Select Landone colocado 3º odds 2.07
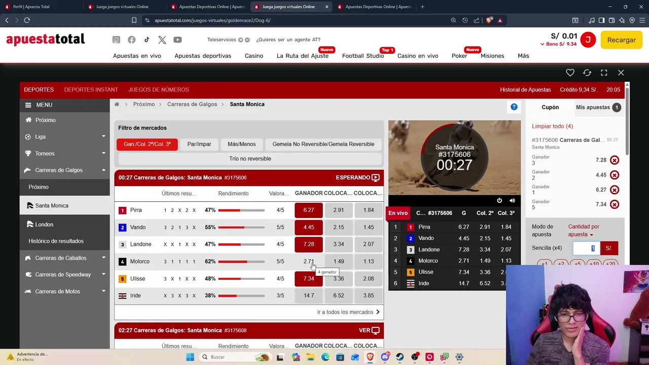Viewport: 649px width, 365px height. (369, 244)
